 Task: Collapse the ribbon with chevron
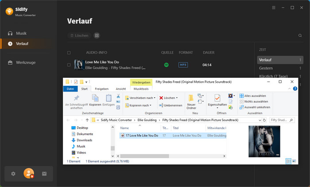(x=290, y=89)
